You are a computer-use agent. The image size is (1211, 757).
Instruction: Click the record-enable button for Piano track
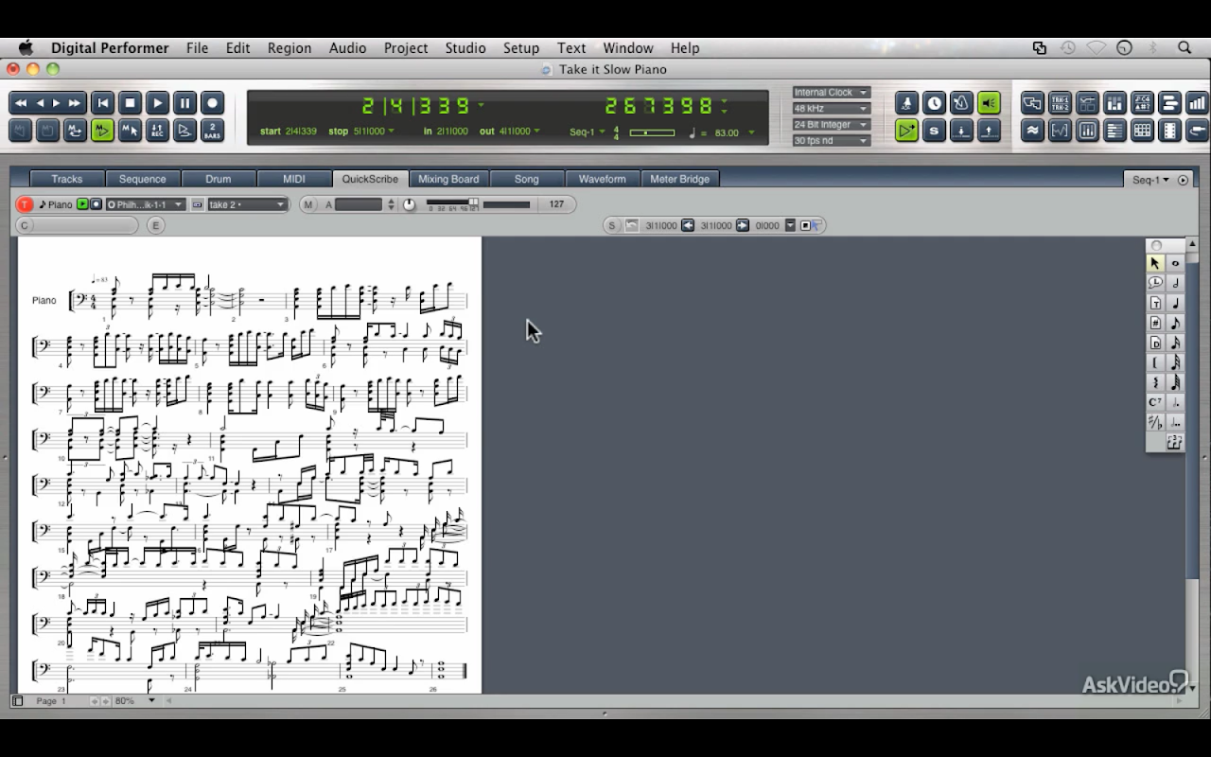[96, 204]
